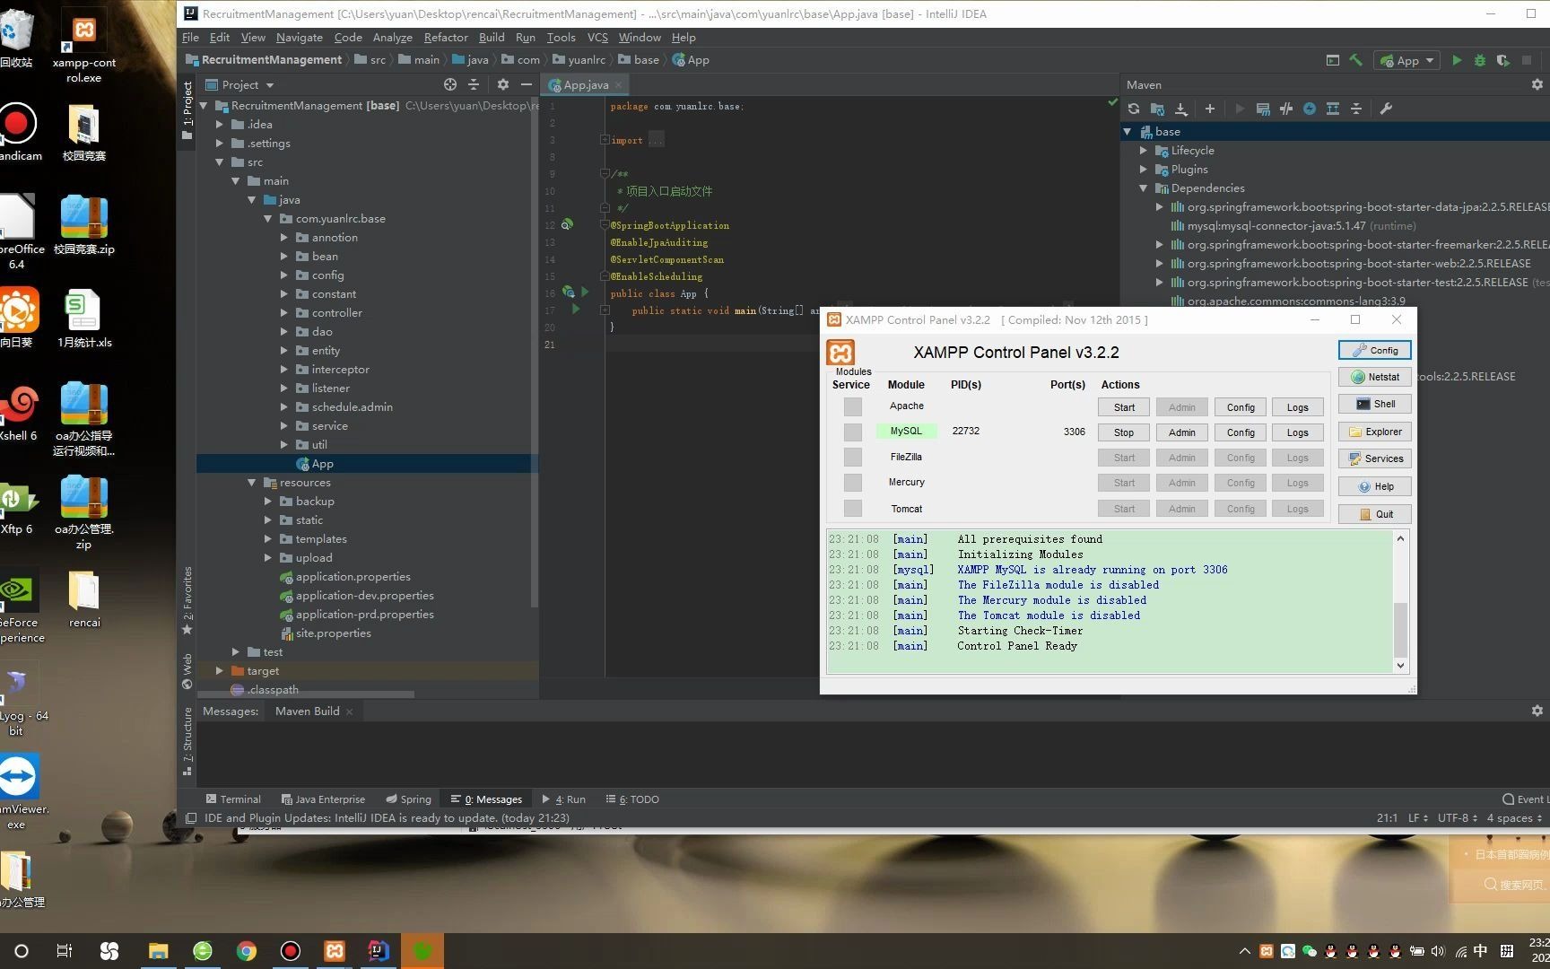Open IntelliJ IDEA from the taskbar
This screenshot has width=1550, height=969.
pos(379,950)
